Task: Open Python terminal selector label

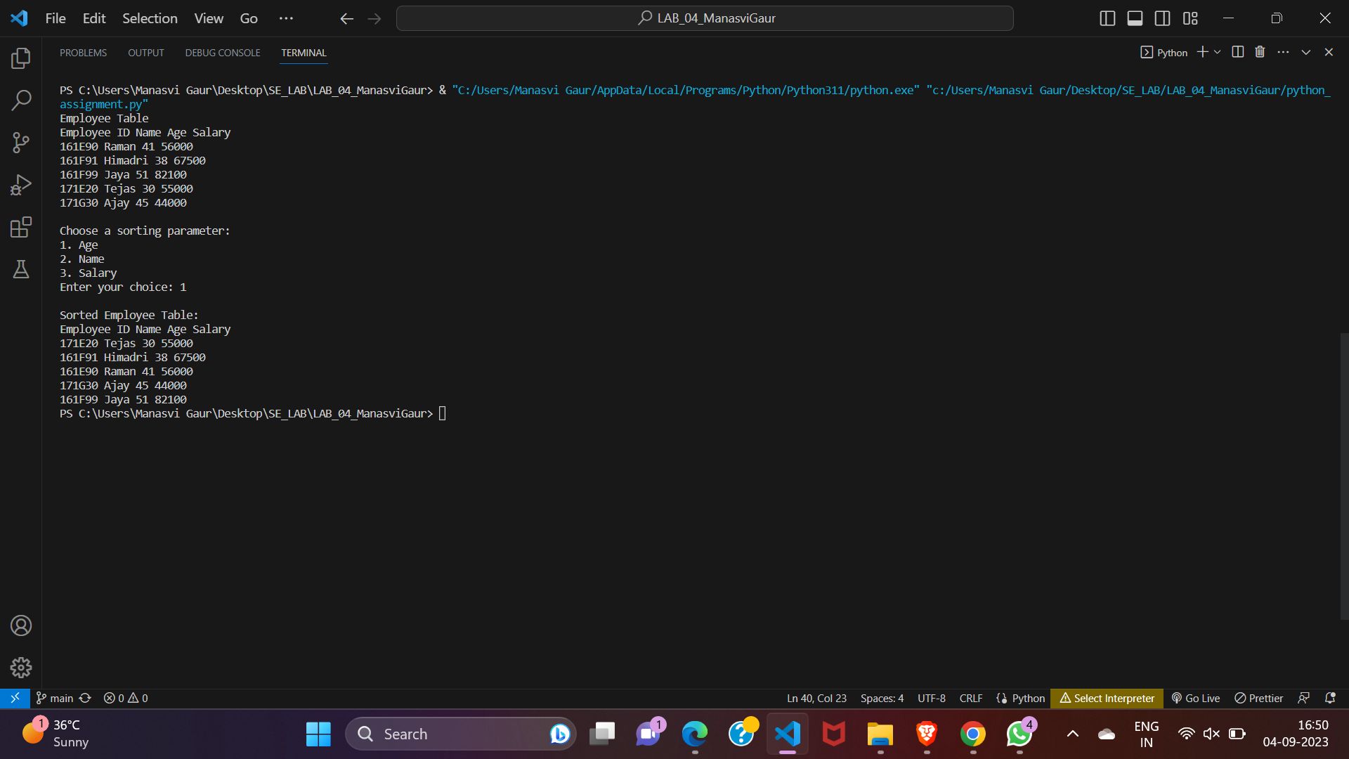Action: click(x=1164, y=53)
